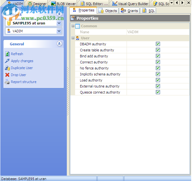This screenshot has width=195, height=181.
Task: Collapse the General panel section
Action: pos(59,44)
